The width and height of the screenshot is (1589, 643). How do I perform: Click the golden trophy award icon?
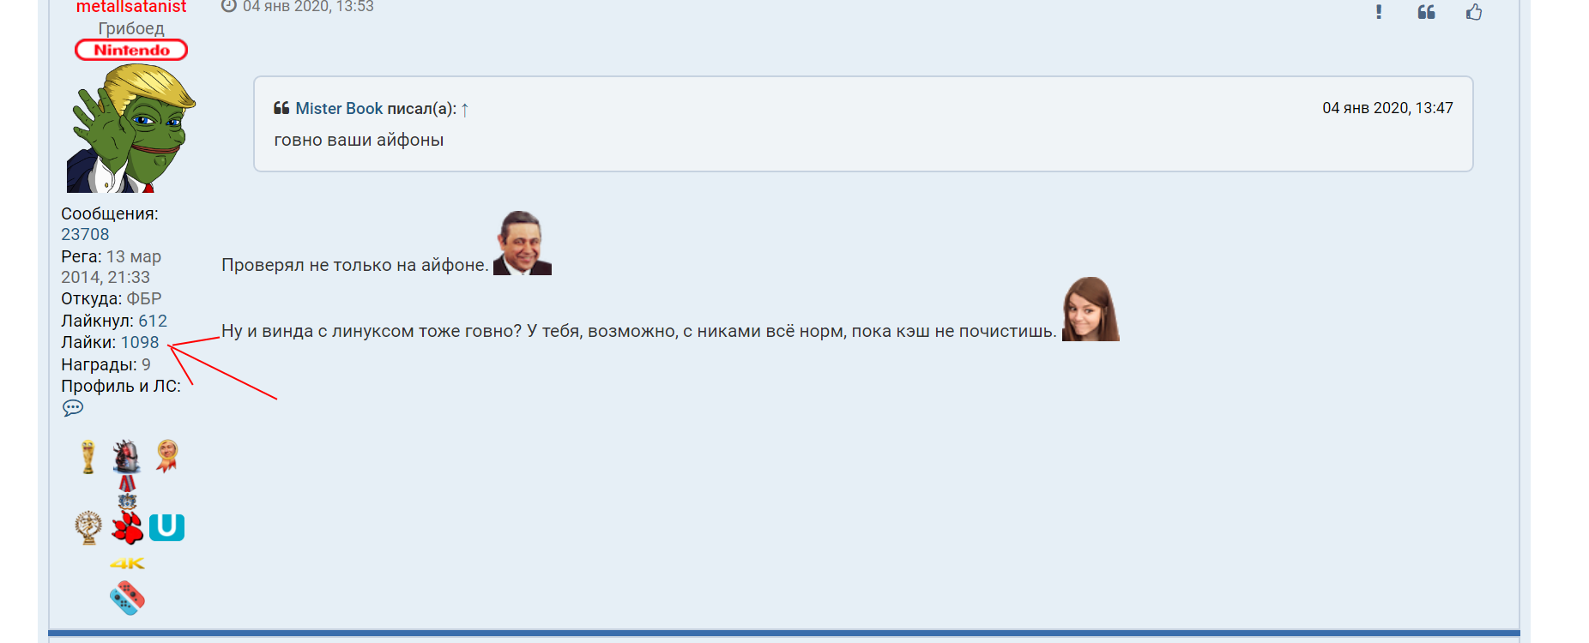[x=88, y=457]
